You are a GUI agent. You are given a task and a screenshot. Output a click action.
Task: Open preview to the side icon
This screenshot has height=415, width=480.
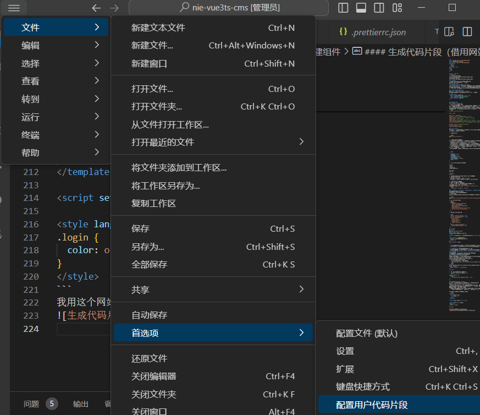coord(449,32)
